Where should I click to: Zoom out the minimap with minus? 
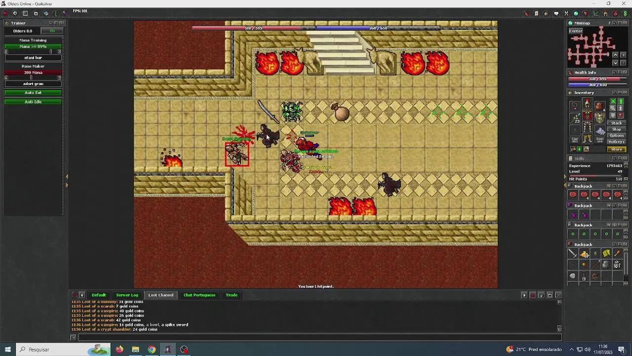[x=623, y=63]
